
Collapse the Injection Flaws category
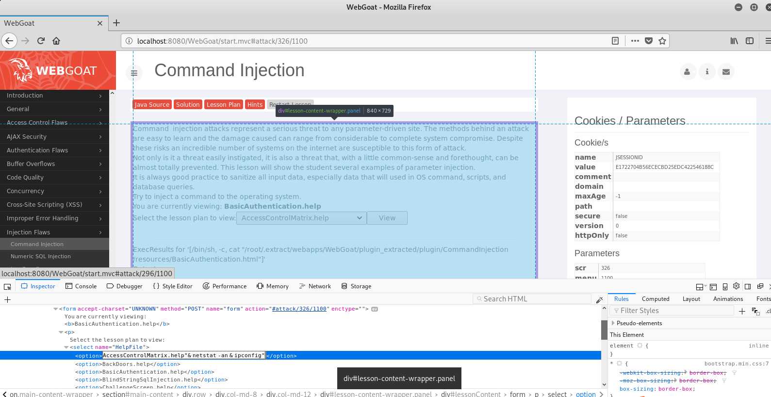tap(54, 232)
